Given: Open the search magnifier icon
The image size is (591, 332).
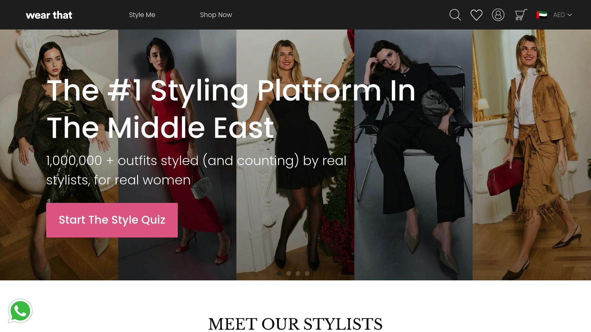Looking at the screenshot, I should click(455, 15).
